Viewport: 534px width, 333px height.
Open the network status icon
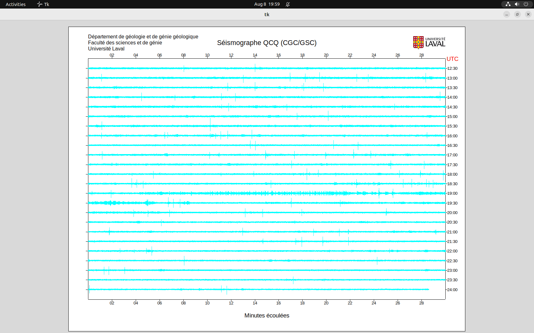click(508, 4)
